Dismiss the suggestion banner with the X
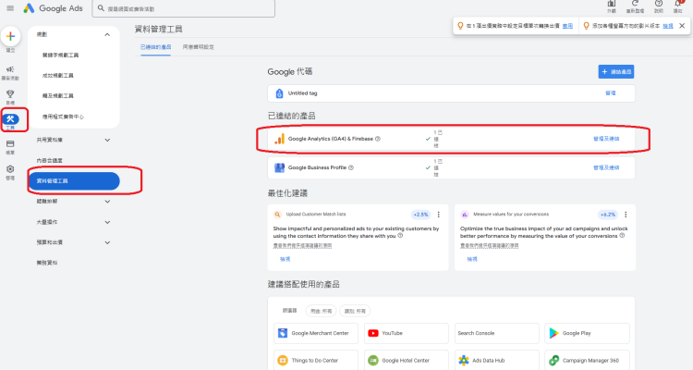 click(x=682, y=26)
